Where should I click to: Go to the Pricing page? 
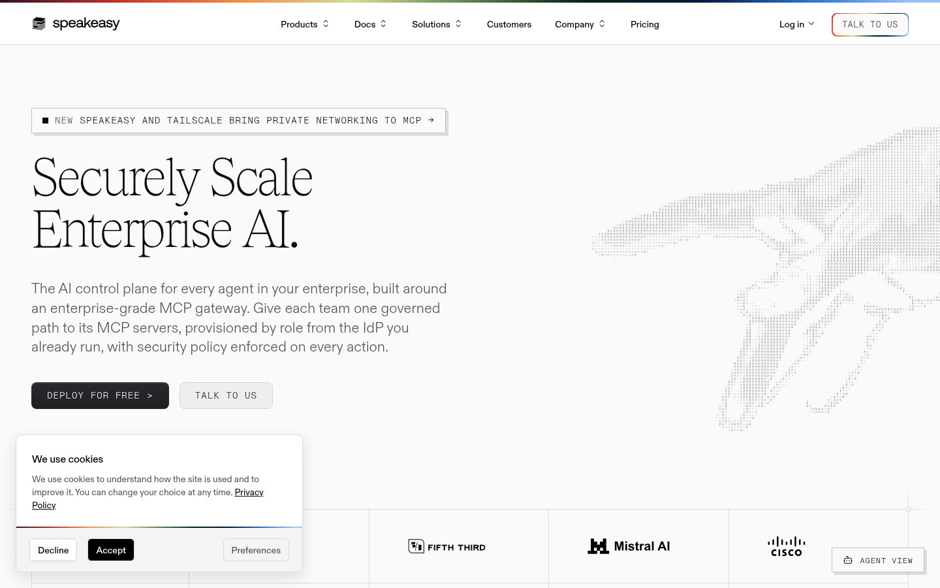click(x=645, y=24)
